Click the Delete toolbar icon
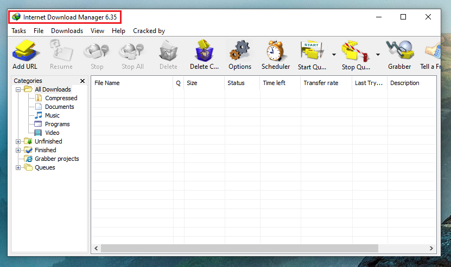Viewport: 451px width, 267px height. coord(169,51)
